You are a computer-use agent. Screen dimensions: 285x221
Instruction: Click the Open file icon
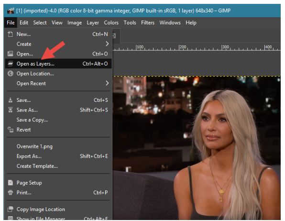[x=11, y=54]
